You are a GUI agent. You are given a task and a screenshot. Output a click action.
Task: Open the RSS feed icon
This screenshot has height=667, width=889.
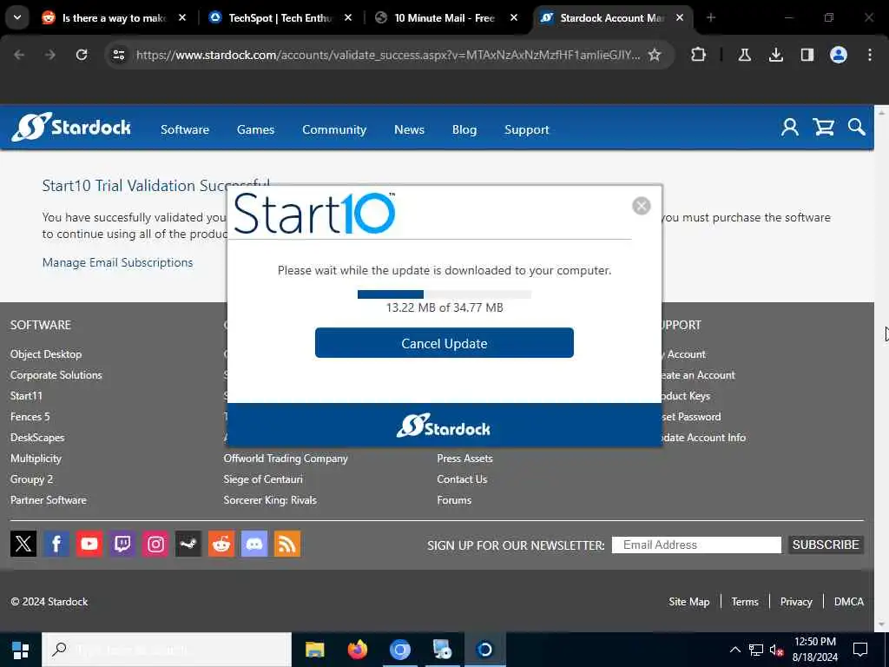287,544
